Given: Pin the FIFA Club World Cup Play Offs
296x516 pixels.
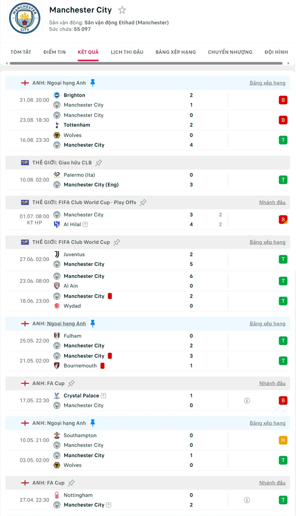Looking at the screenshot, I should click(143, 202).
